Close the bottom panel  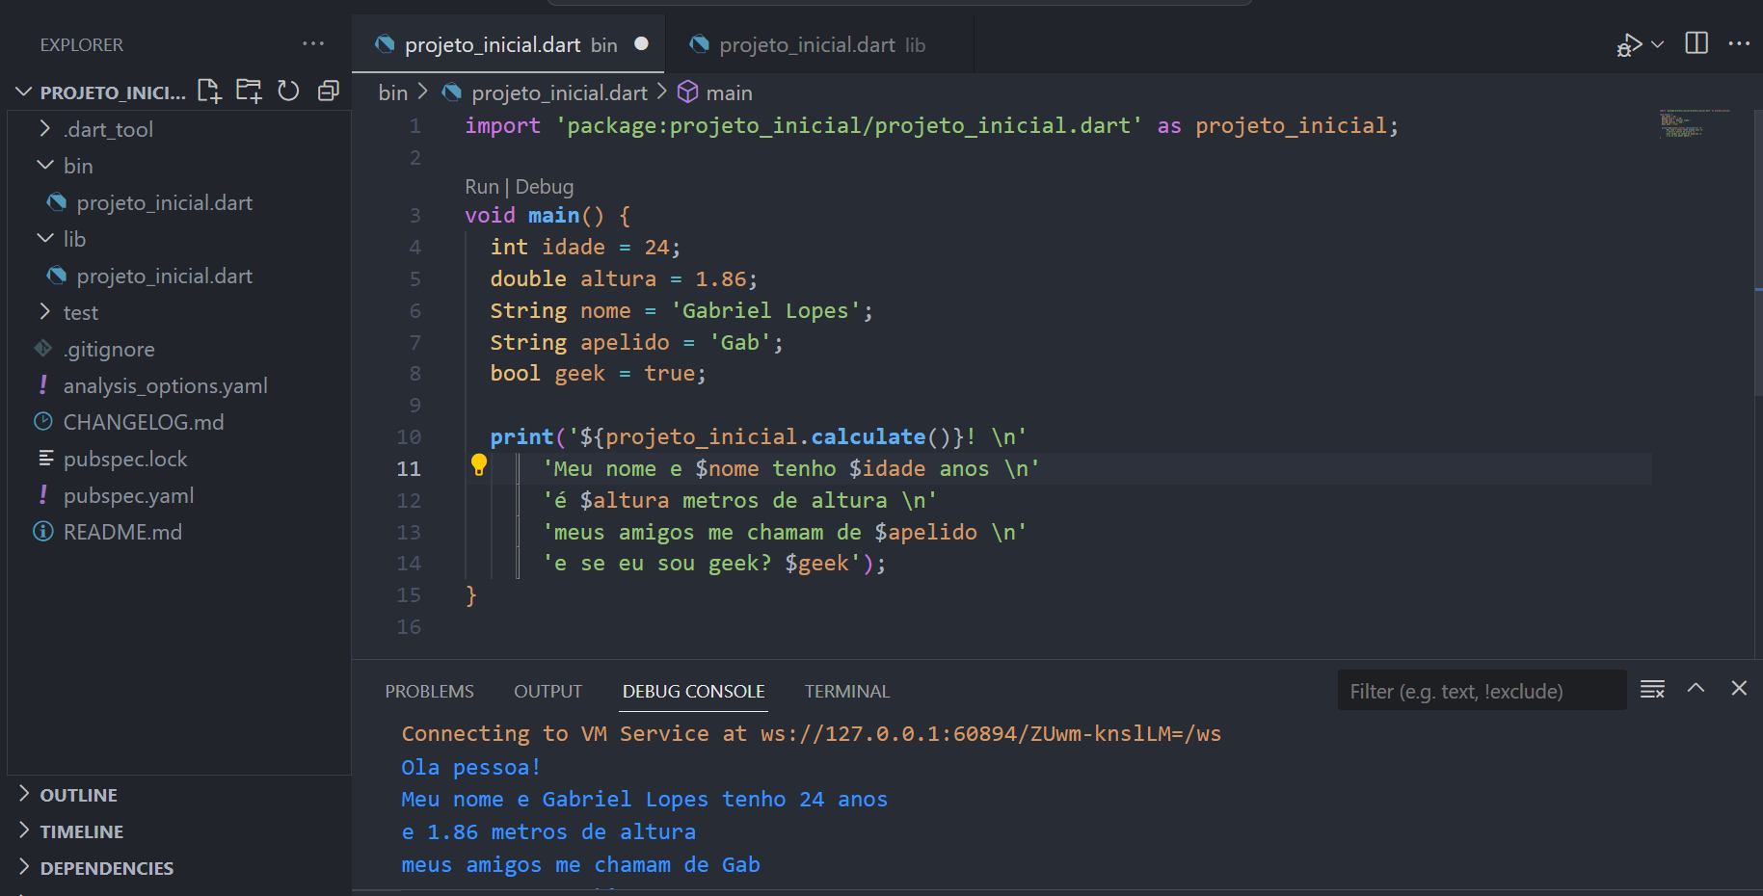[x=1739, y=688]
